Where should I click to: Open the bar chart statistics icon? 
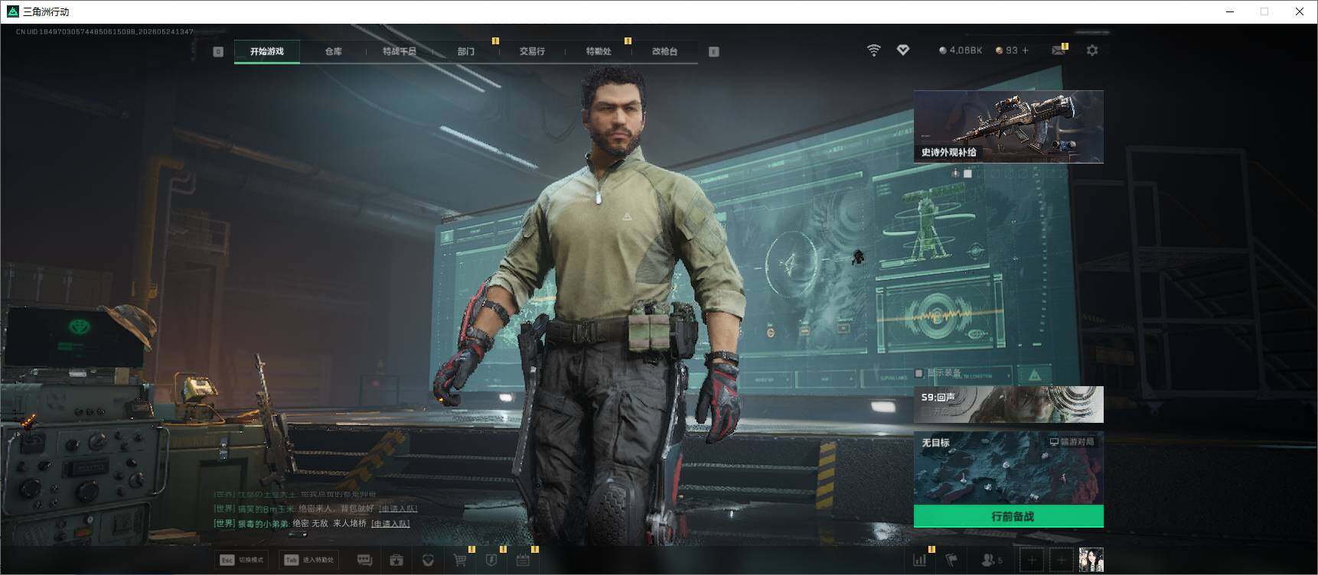pyautogui.click(x=919, y=560)
